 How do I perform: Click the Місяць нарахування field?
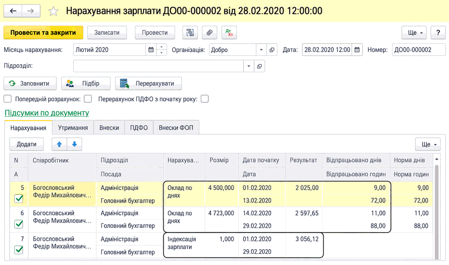110,49
